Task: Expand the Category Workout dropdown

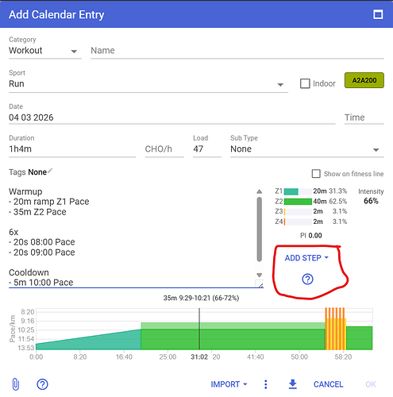Action: (x=45, y=51)
